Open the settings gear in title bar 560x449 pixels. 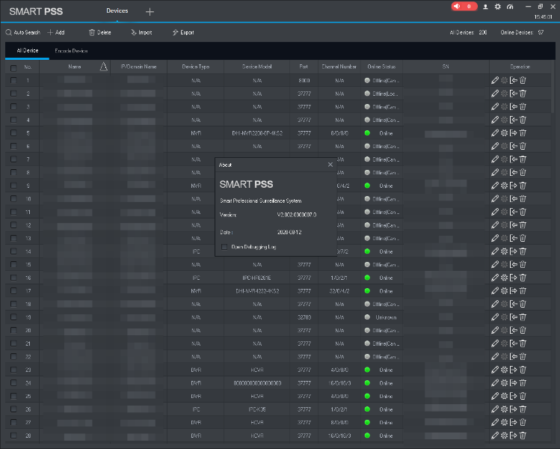497,7
